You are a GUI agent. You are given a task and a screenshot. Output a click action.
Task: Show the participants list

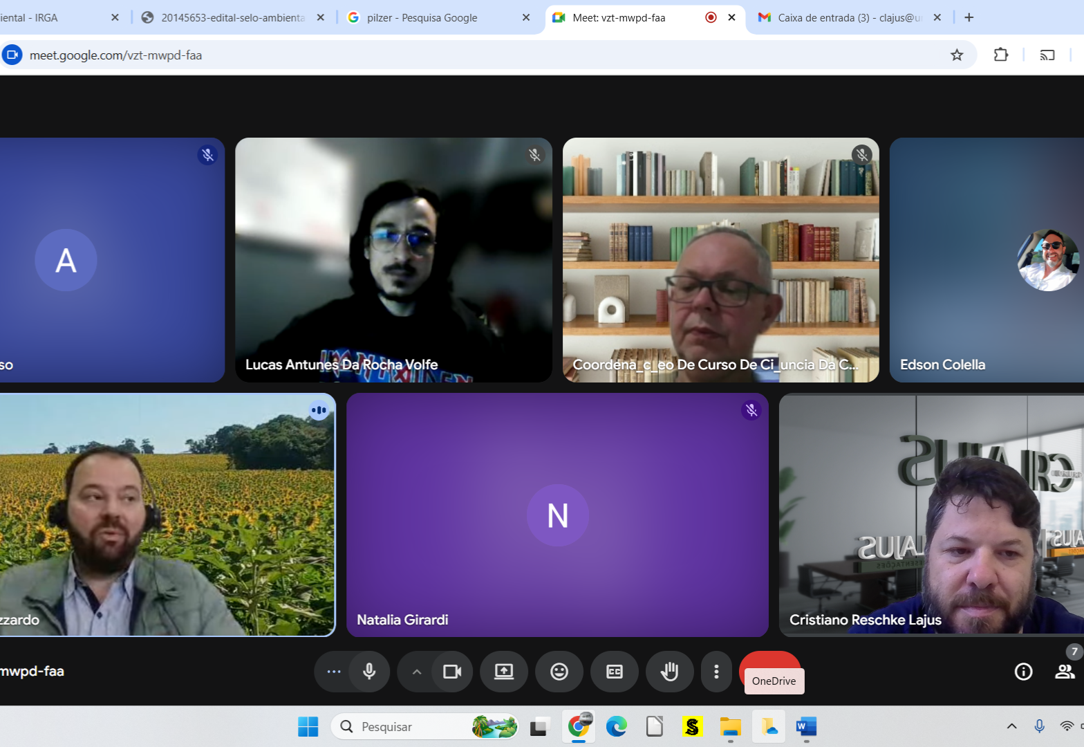pos(1064,672)
